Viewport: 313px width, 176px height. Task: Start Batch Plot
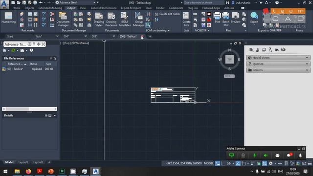coord(226,20)
